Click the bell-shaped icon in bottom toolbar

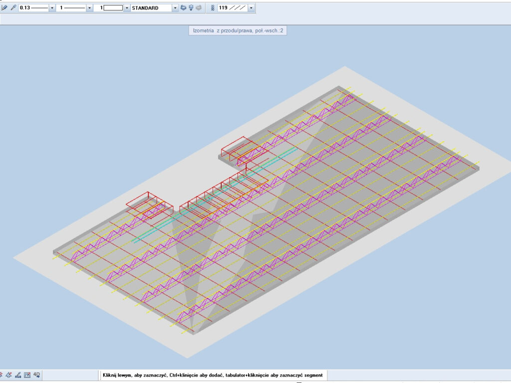8,375
